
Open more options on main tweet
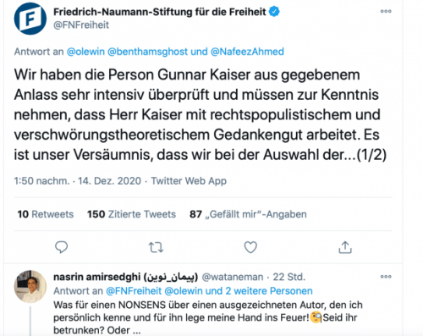(x=386, y=11)
